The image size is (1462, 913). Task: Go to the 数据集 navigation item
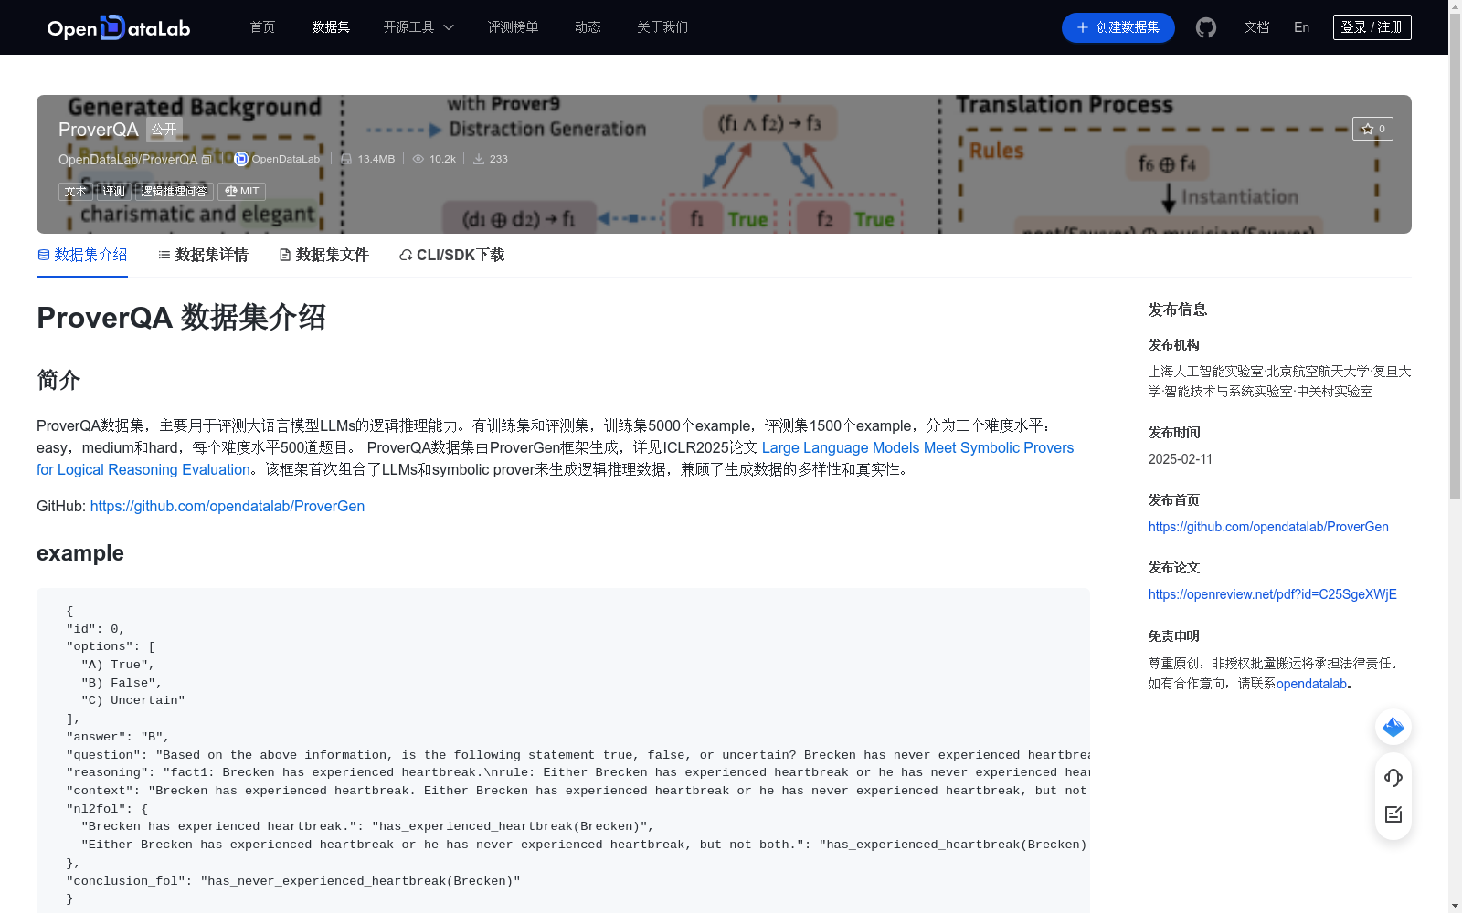coord(331,27)
